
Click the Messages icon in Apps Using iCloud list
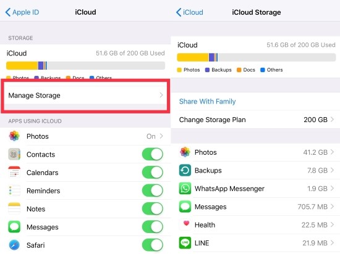click(14, 227)
